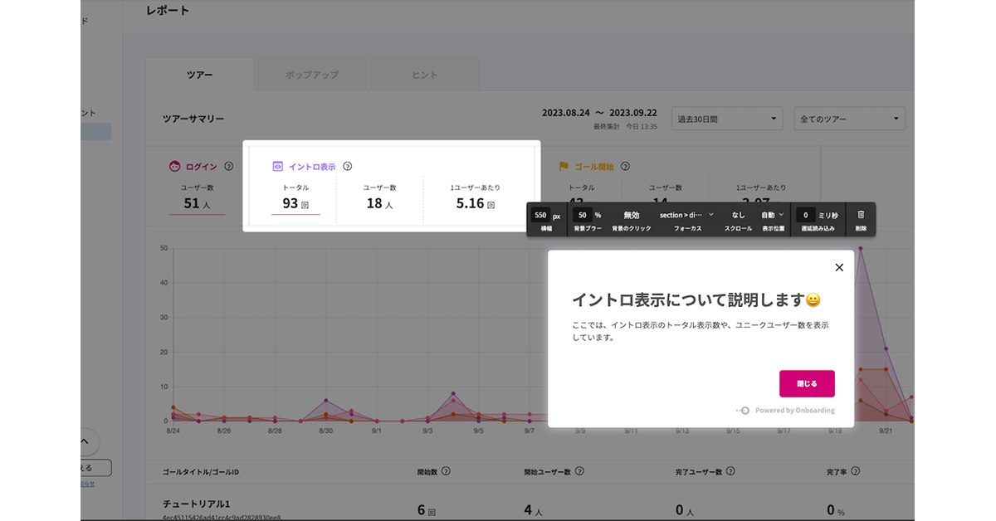Click the ゴールタイトル/ゴールID column header
Screen dimensions: 996x521
click(201, 472)
